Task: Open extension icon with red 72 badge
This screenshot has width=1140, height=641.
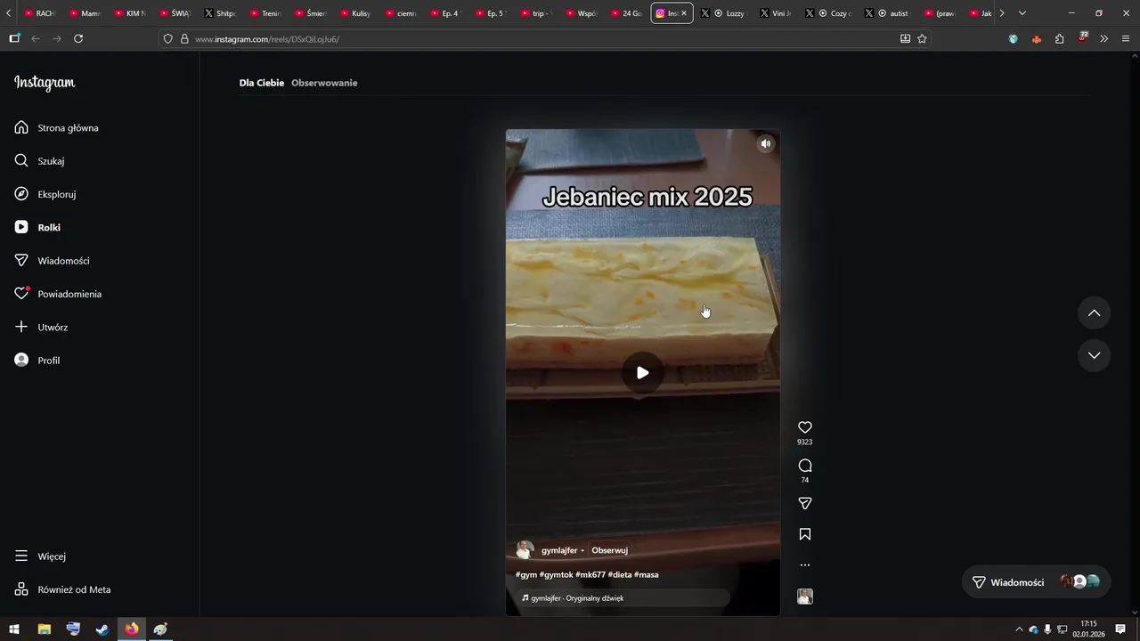Action: coord(1082,37)
